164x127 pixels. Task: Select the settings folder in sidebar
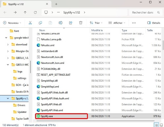click(20, 78)
